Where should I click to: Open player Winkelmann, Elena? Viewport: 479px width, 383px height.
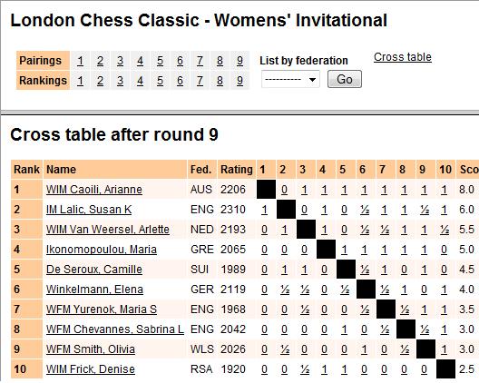point(94,290)
